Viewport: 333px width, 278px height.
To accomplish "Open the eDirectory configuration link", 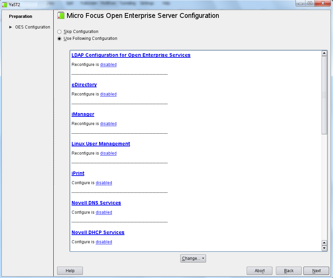I will click(84, 85).
